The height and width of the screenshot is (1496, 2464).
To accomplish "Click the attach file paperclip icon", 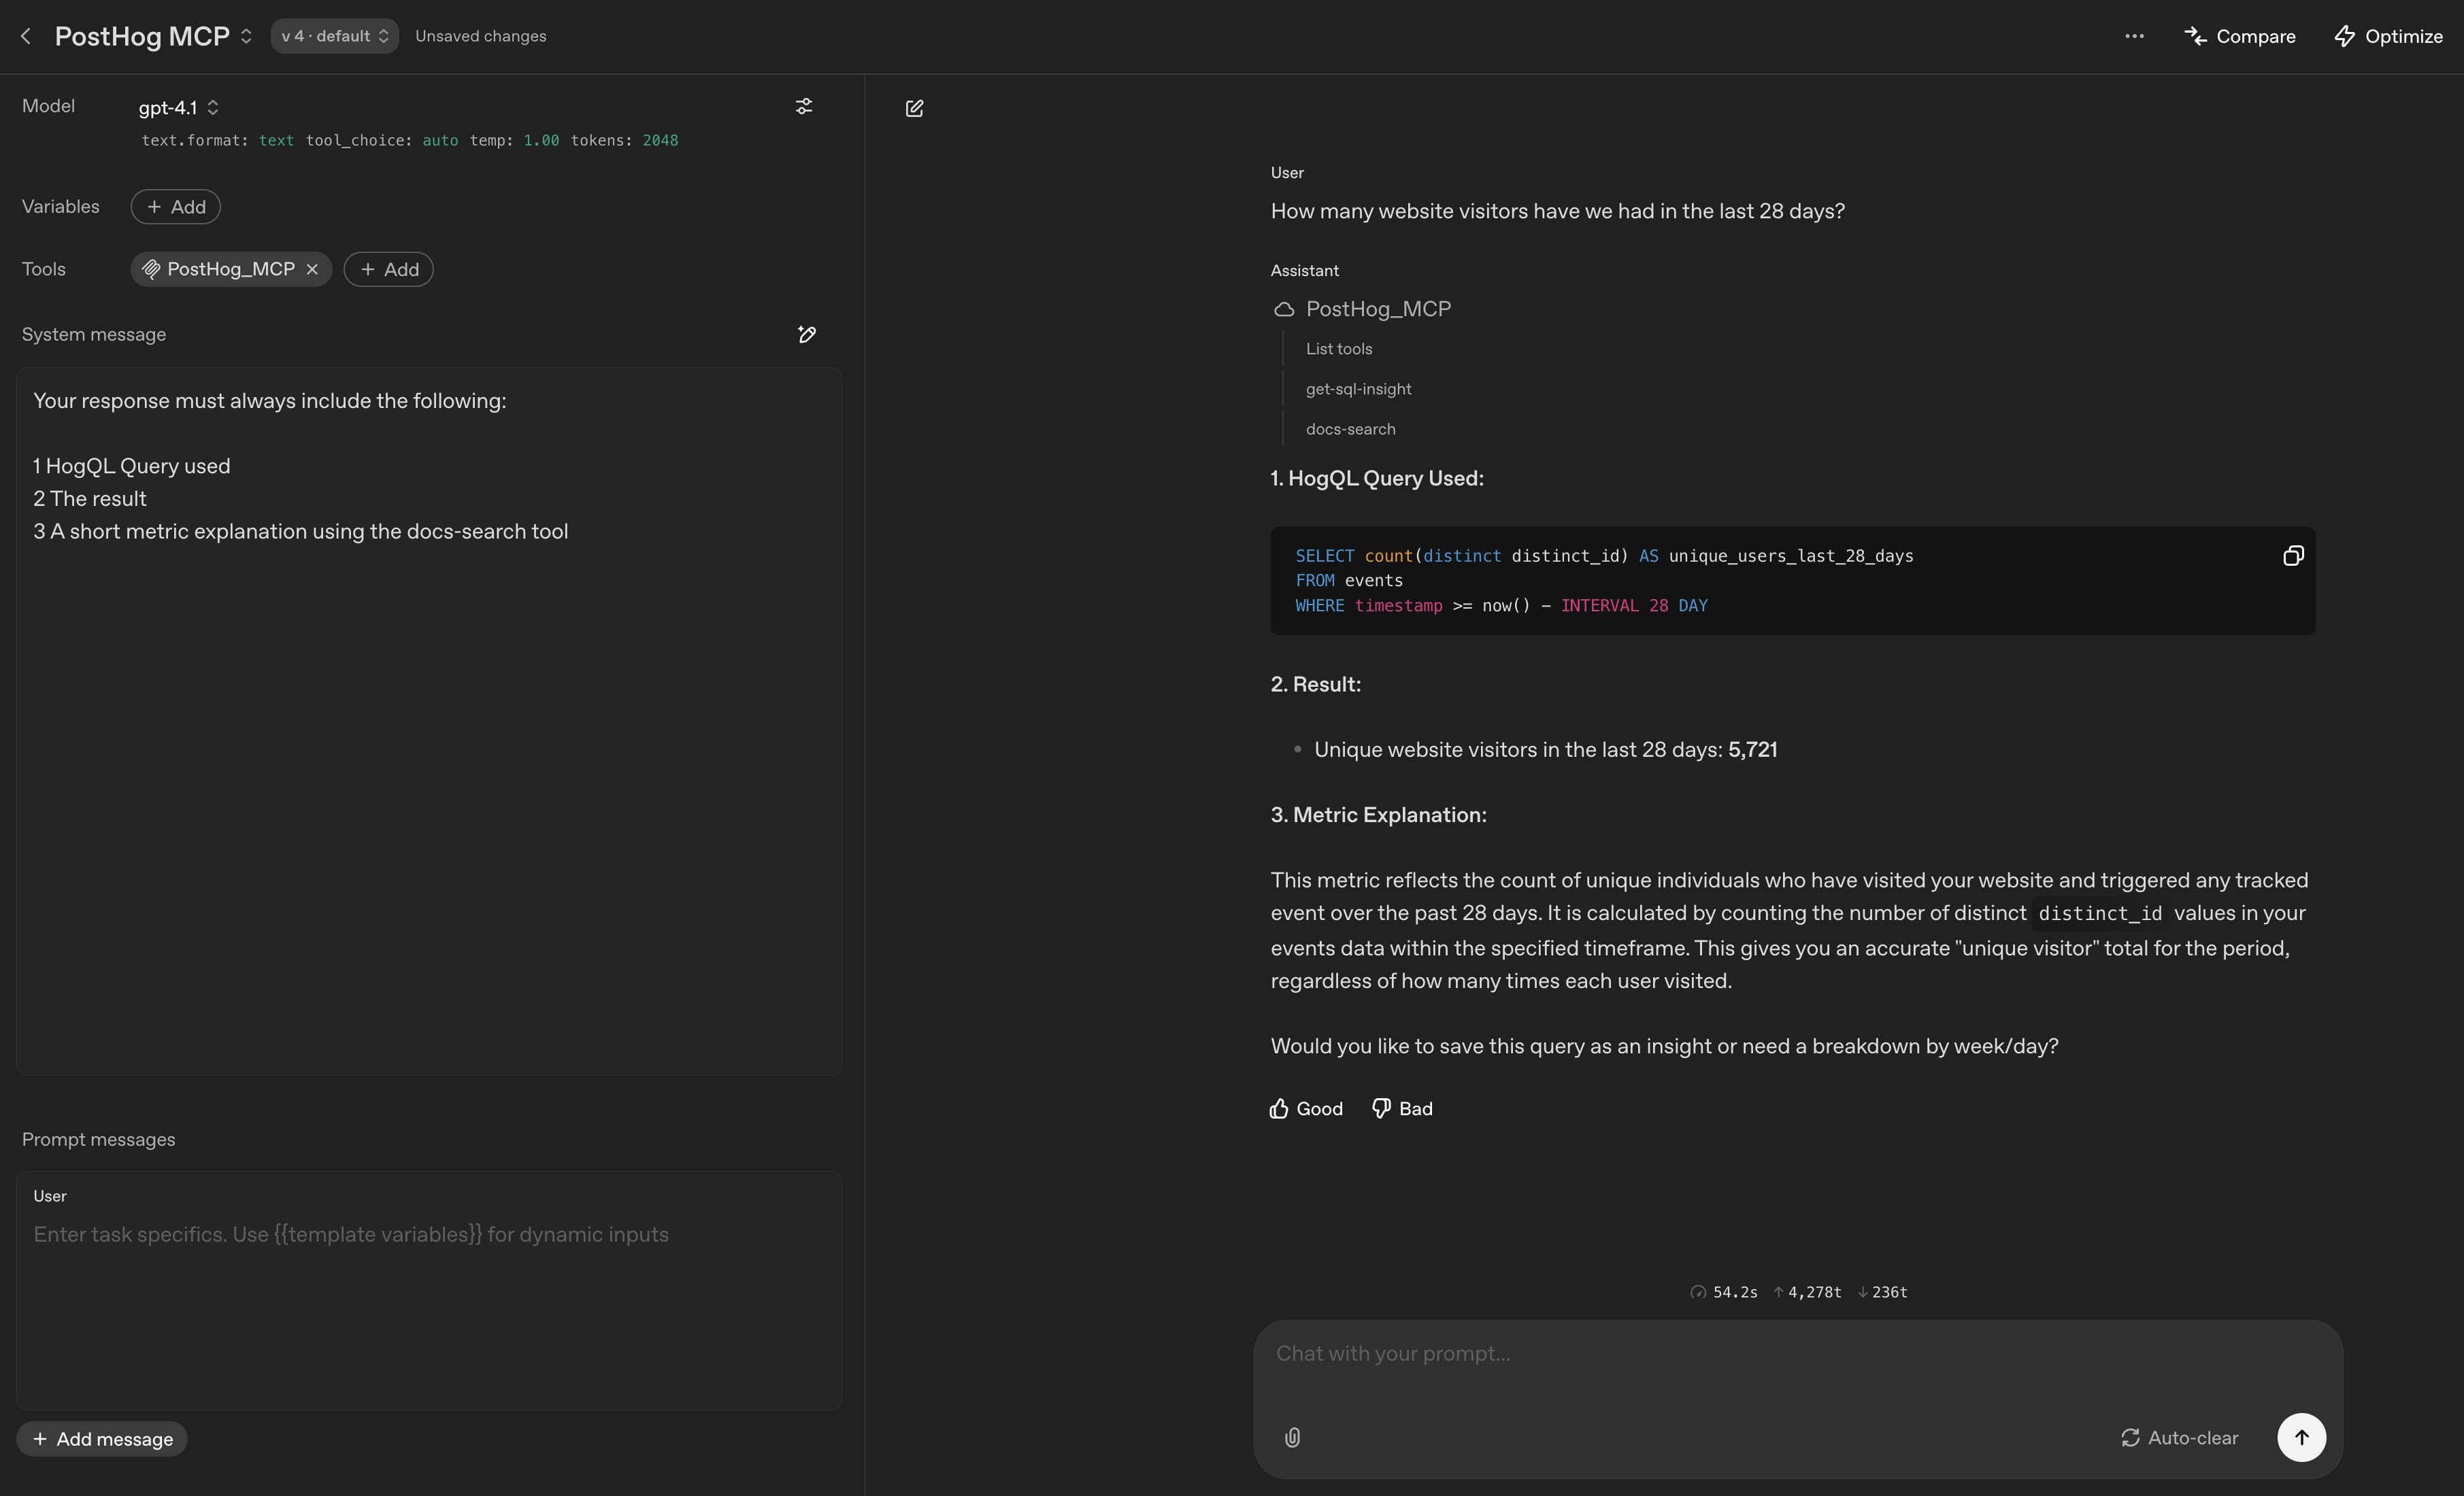I will (x=1292, y=1437).
